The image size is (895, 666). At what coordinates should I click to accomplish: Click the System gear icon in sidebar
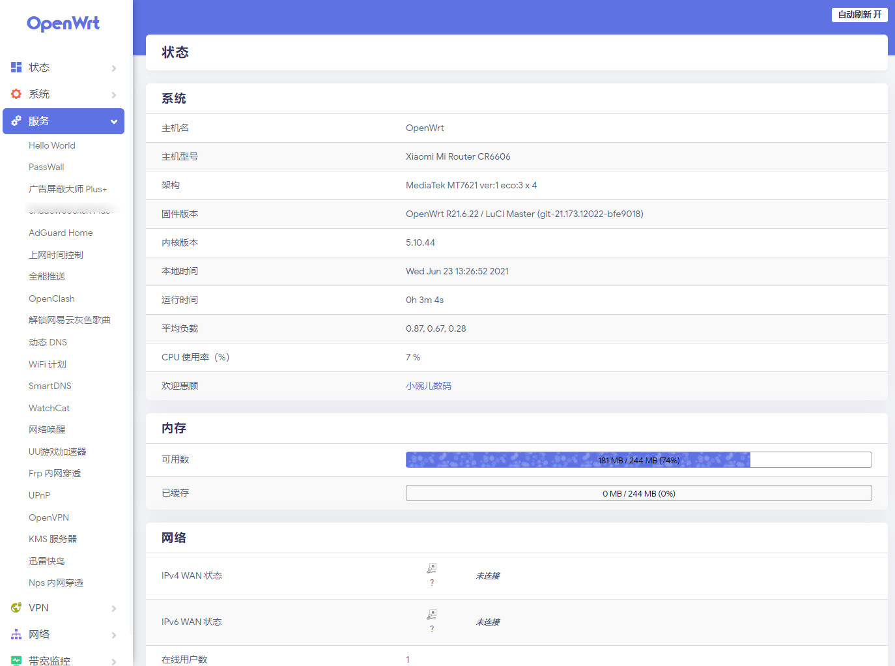coord(16,94)
